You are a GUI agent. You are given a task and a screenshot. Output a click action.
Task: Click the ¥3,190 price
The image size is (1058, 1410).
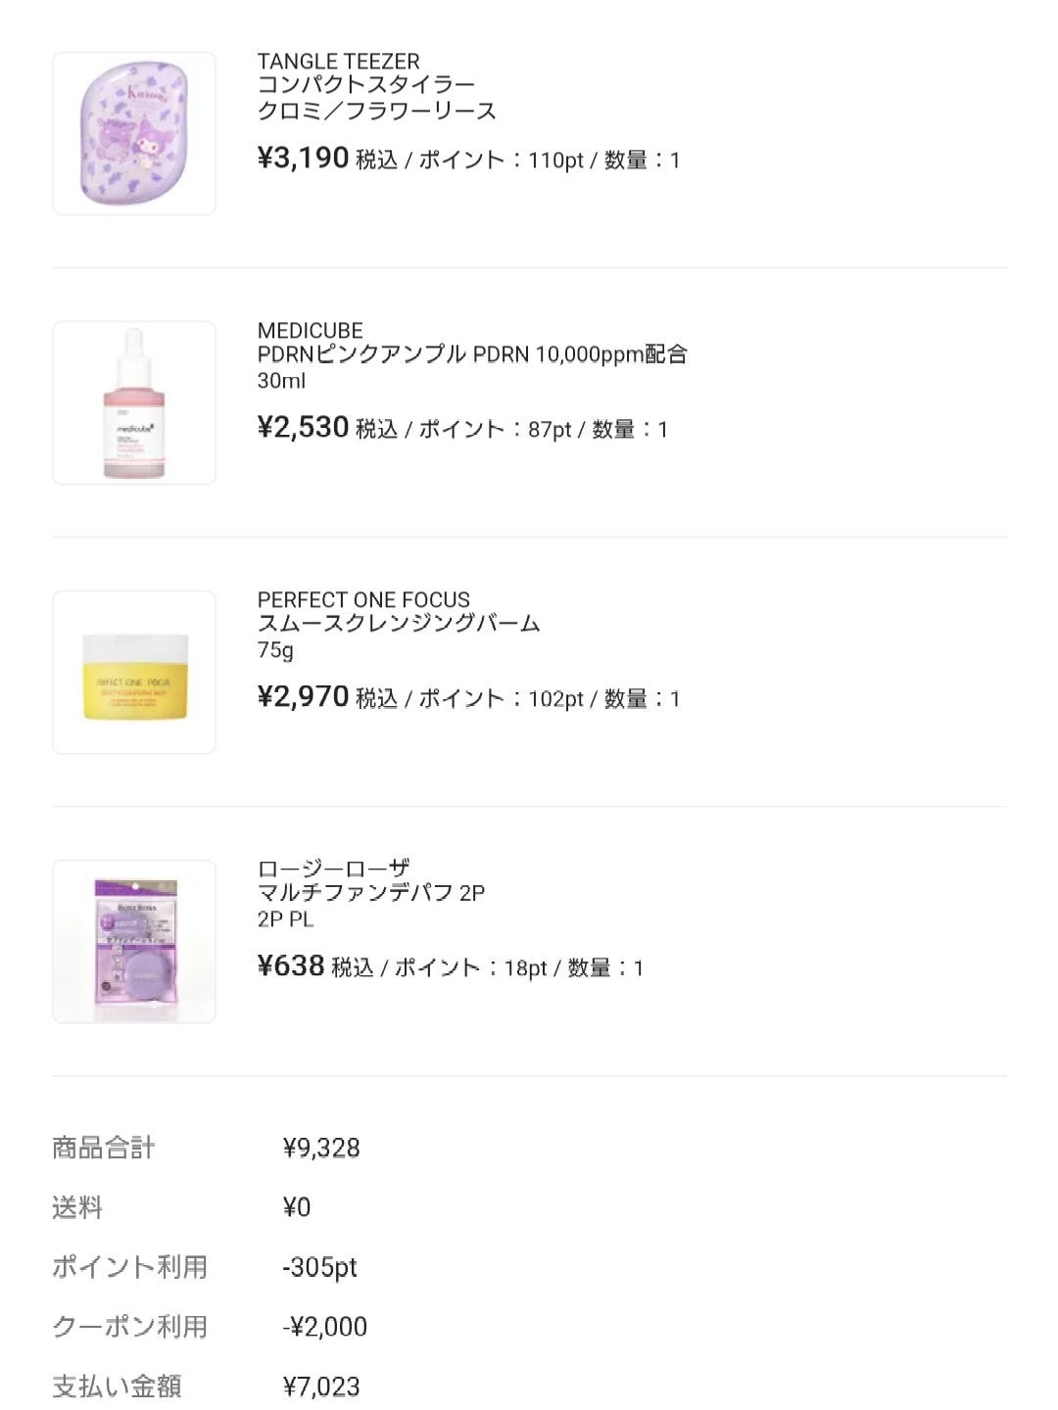coord(303,158)
